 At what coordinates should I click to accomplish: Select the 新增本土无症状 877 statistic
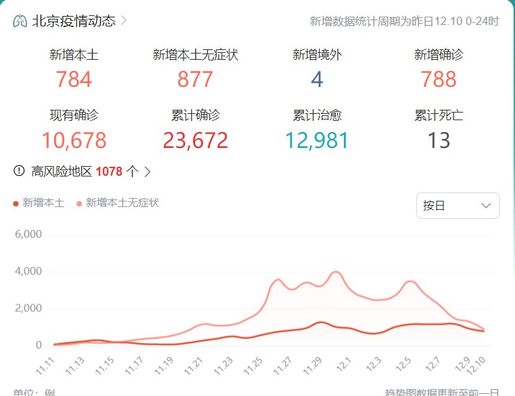195,79
